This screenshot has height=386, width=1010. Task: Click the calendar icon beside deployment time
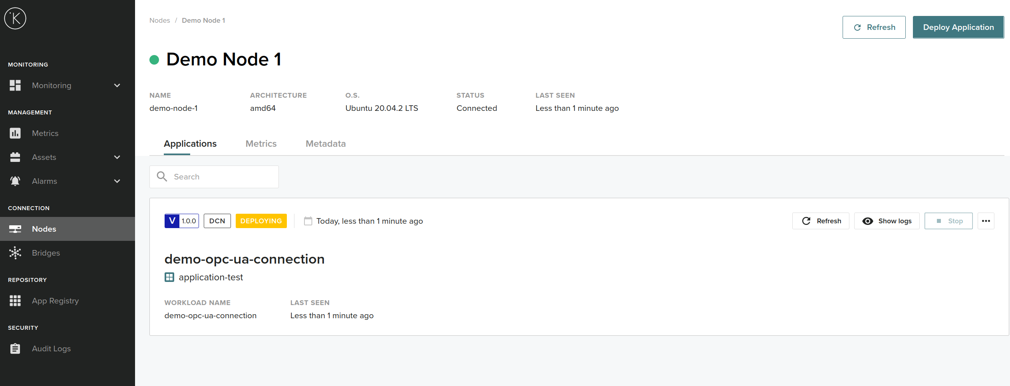click(308, 221)
